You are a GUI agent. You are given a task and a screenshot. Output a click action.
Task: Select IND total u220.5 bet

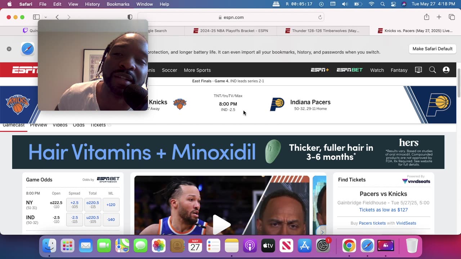(x=93, y=219)
